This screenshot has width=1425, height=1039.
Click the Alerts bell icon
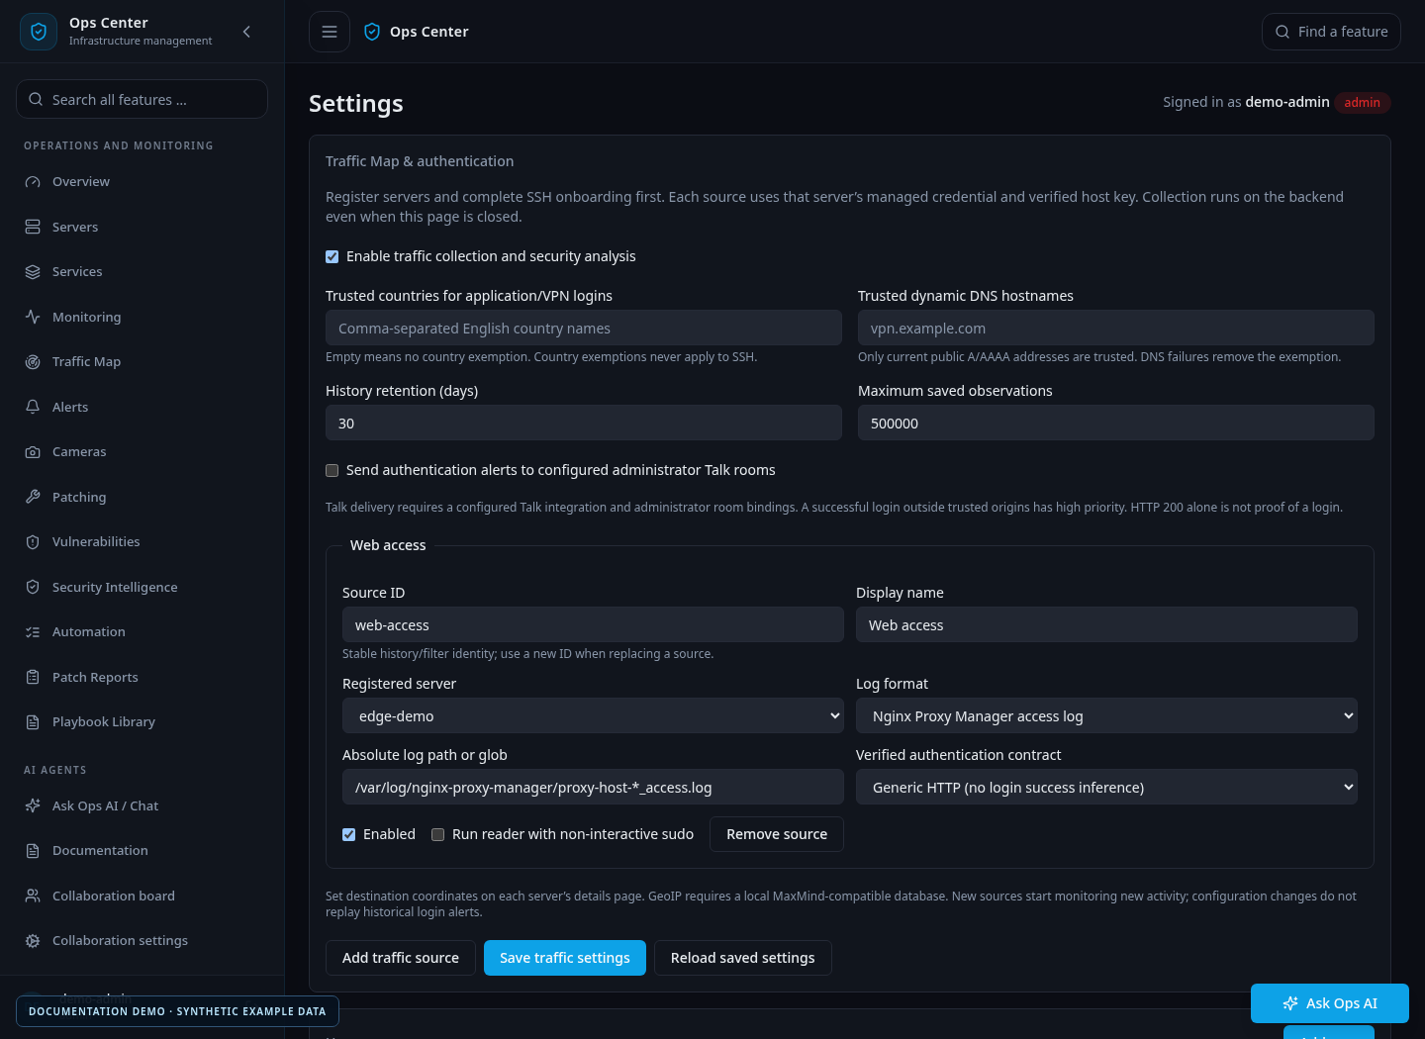click(33, 408)
